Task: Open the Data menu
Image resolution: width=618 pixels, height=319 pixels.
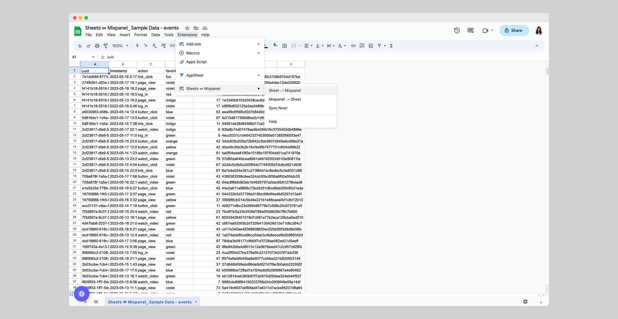Action: [155, 35]
